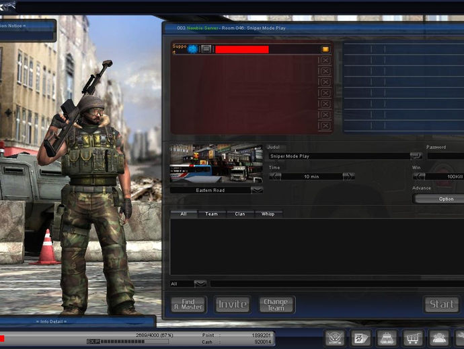The width and height of the screenshot is (464, 349).
Task: Increase the Time with the right arrow
Action: [348, 177]
